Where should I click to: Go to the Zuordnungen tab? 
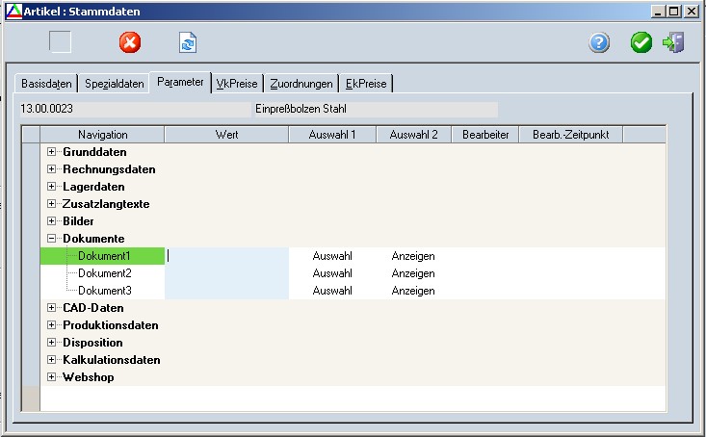(301, 84)
